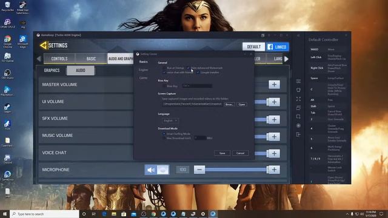Decrease MICROPHONE volume with minus button

point(199,170)
